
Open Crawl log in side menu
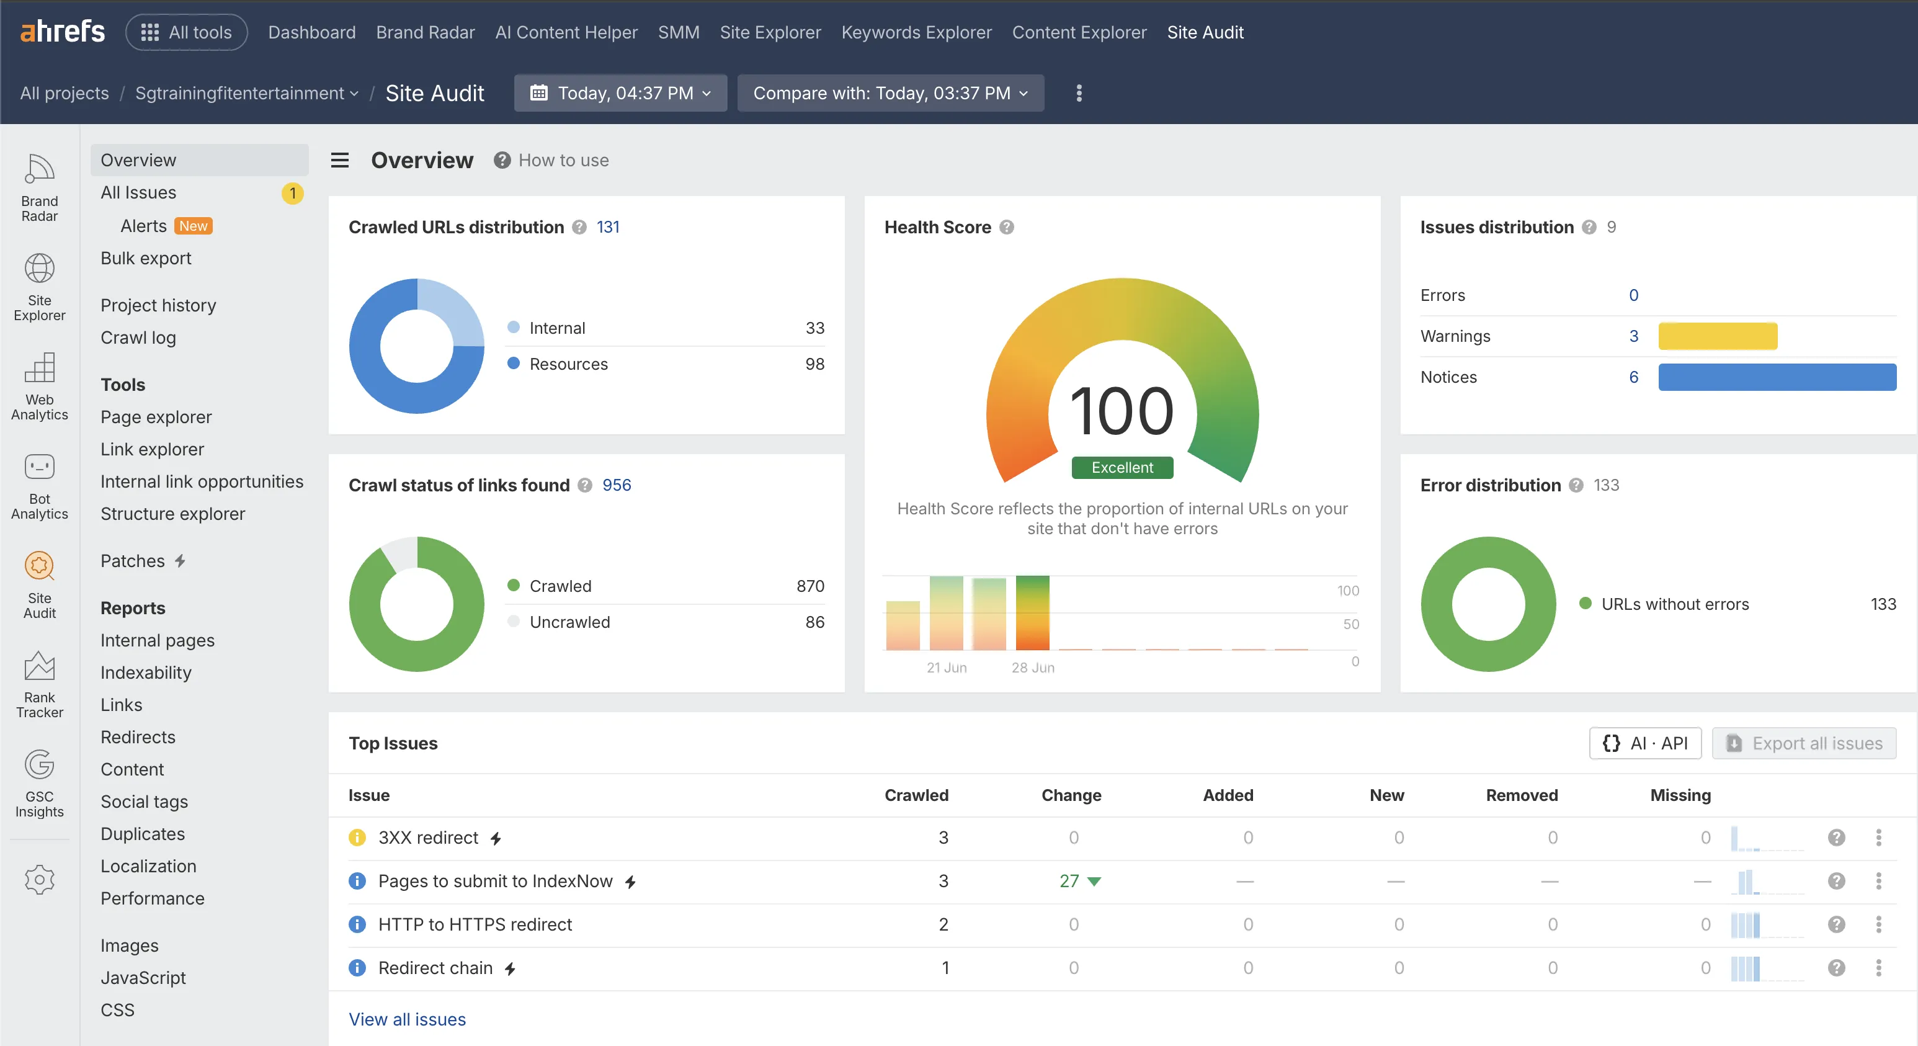138,337
